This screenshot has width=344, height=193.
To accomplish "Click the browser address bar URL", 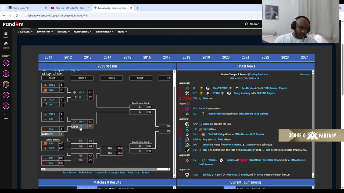I will point(58,16).
